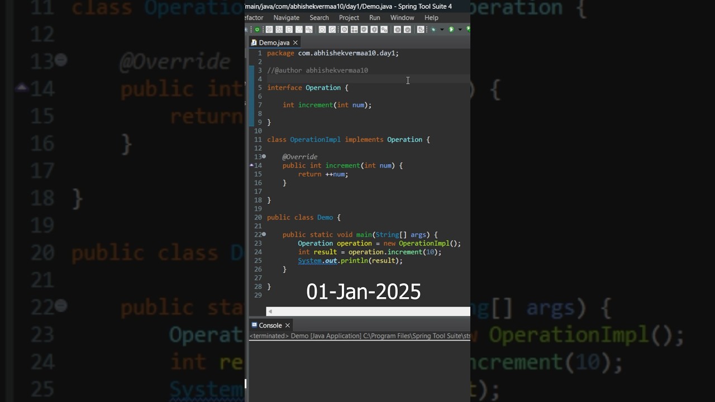Click override indicator marker at line 14
Image resolution: width=715 pixels, height=402 pixels.
251,165
